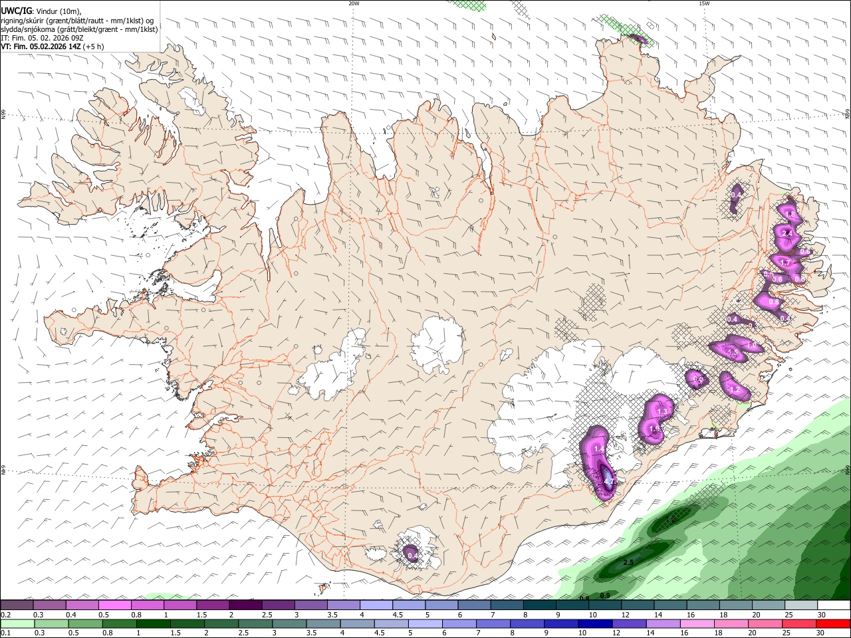Click the 0.4 label over the southern ice cap
The width and height of the screenshot is (851, 638).
click(412, 555)
